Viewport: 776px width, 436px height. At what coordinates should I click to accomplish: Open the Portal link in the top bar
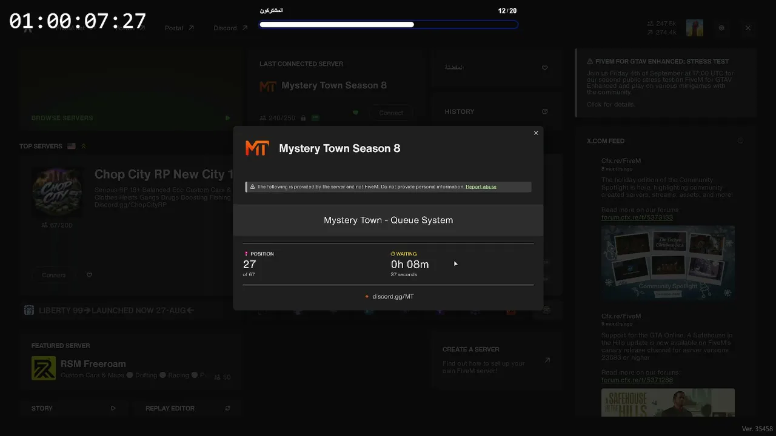[179, 28]
